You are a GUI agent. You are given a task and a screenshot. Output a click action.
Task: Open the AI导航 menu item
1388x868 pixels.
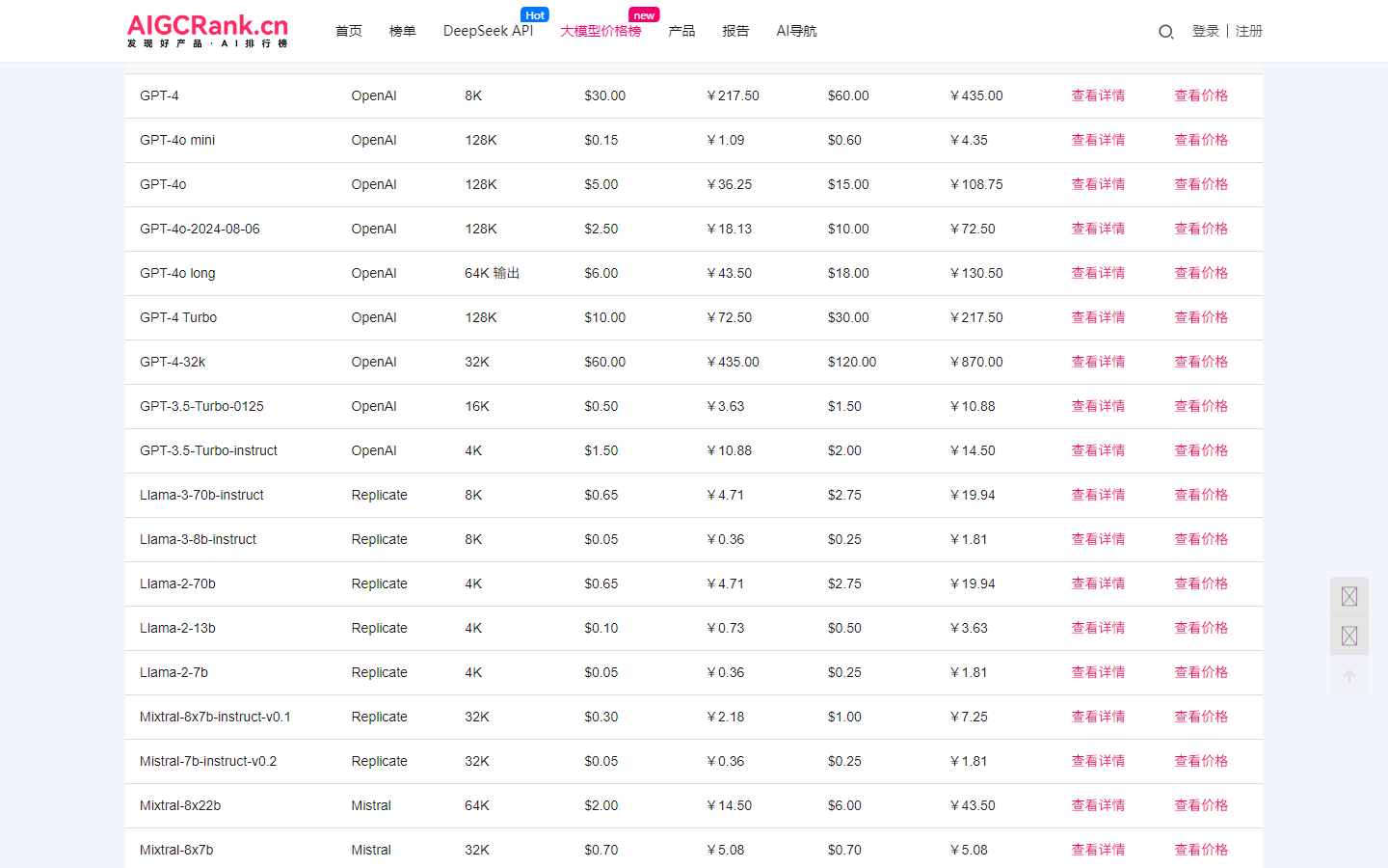796,31
